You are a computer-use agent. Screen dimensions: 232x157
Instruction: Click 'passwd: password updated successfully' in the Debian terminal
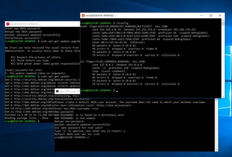tap(33, 35)
